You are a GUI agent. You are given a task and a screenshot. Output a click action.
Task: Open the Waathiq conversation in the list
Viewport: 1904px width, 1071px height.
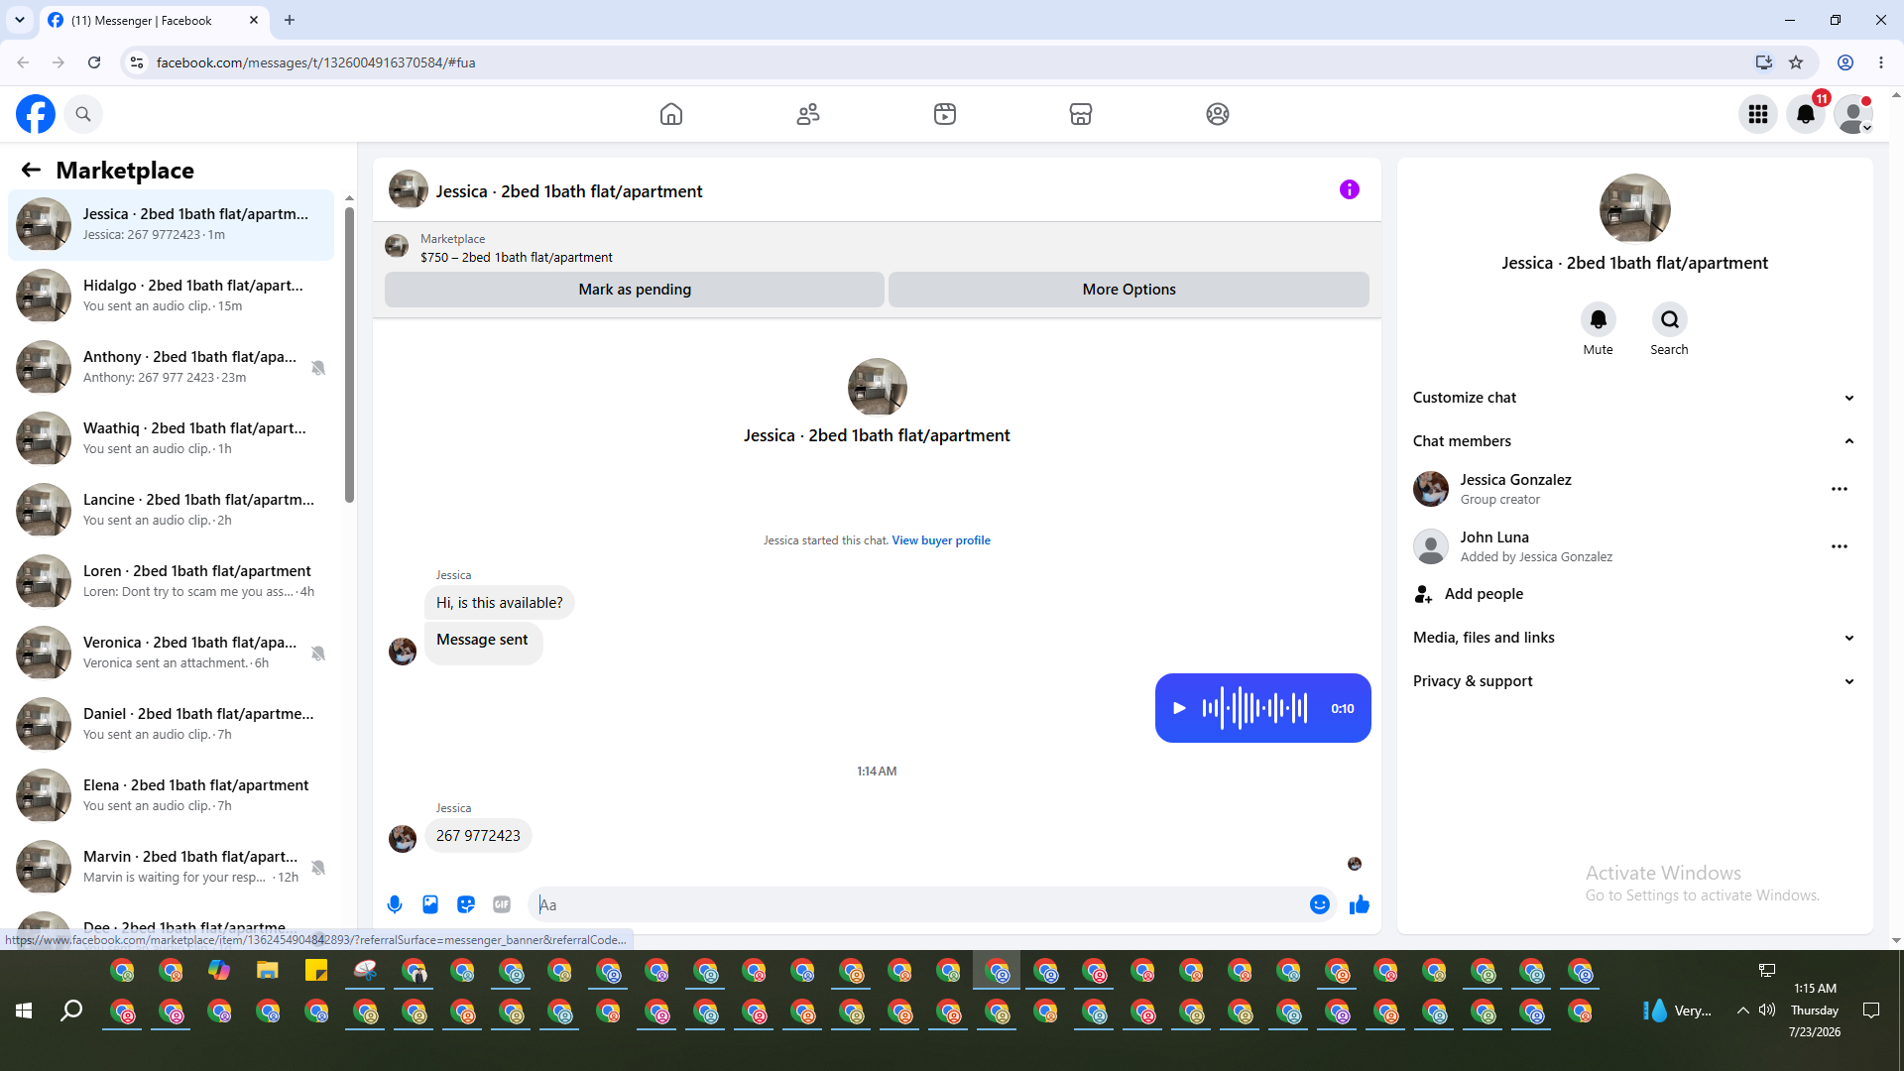click(171, 439)
